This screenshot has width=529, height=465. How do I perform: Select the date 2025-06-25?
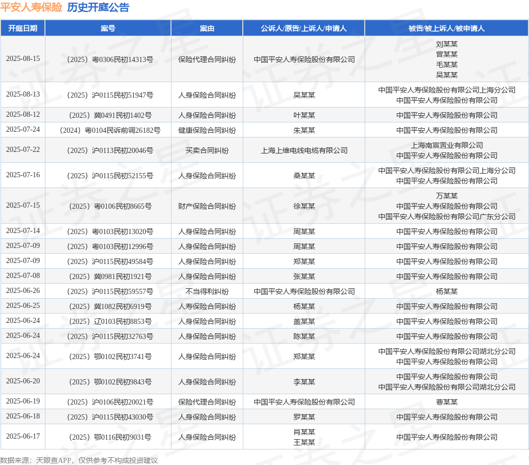tap(23, 306)
